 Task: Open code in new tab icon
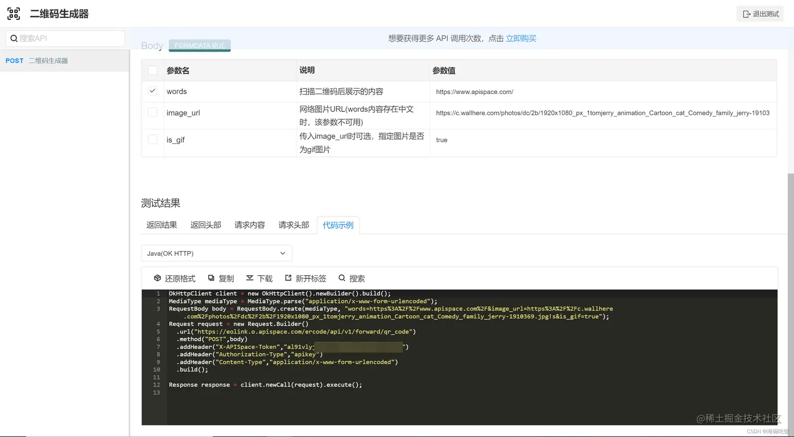[x=288, y=278]
